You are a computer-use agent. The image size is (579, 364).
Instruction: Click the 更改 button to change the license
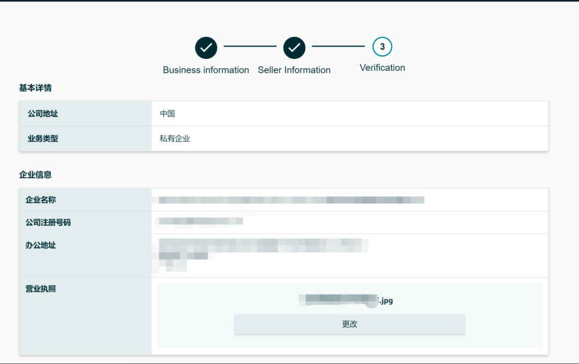coord(350,324)
